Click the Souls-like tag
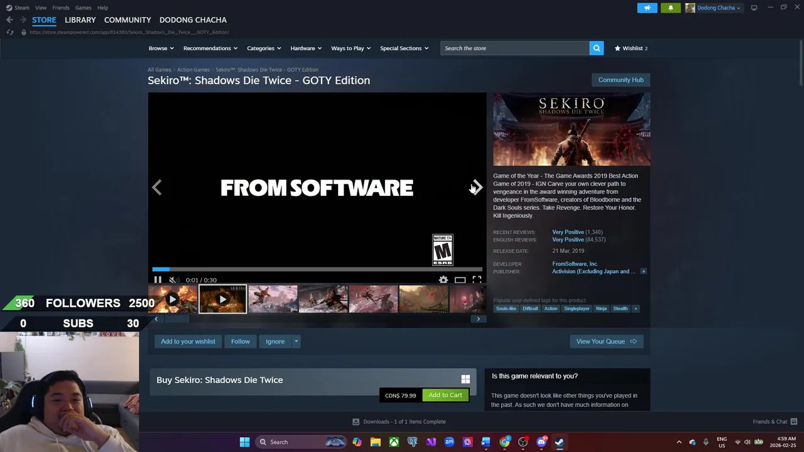804x452 pixels. click(506, 308)
